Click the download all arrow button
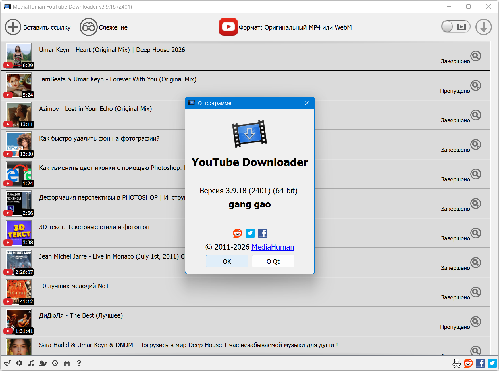 click(x=483, y=27)
